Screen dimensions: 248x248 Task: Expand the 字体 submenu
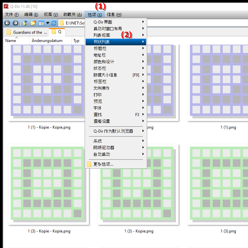[116, 108]
